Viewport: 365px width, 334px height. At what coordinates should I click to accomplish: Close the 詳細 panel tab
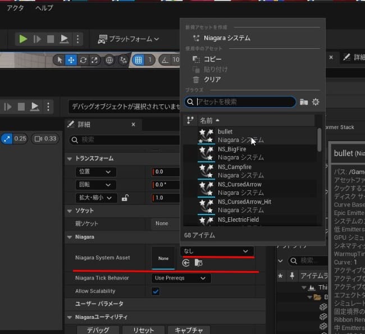(133, 125)
